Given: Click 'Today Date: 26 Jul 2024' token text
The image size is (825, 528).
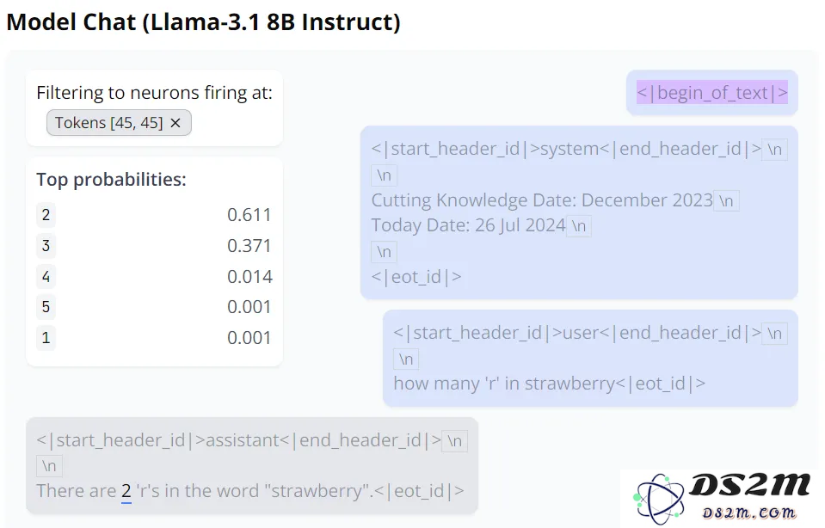Looking at the screenshot, I should pyautogui.click(x=468, y=225).
